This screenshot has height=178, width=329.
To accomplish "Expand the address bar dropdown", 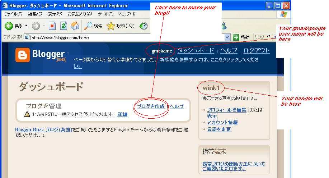I will pos(227,38).
